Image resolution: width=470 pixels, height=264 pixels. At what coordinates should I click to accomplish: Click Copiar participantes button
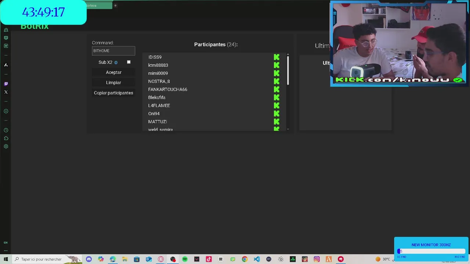[x=113, y=93]
